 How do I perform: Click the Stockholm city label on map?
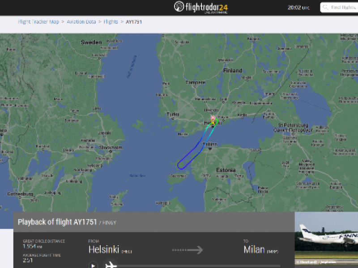(x=111, y=148)
